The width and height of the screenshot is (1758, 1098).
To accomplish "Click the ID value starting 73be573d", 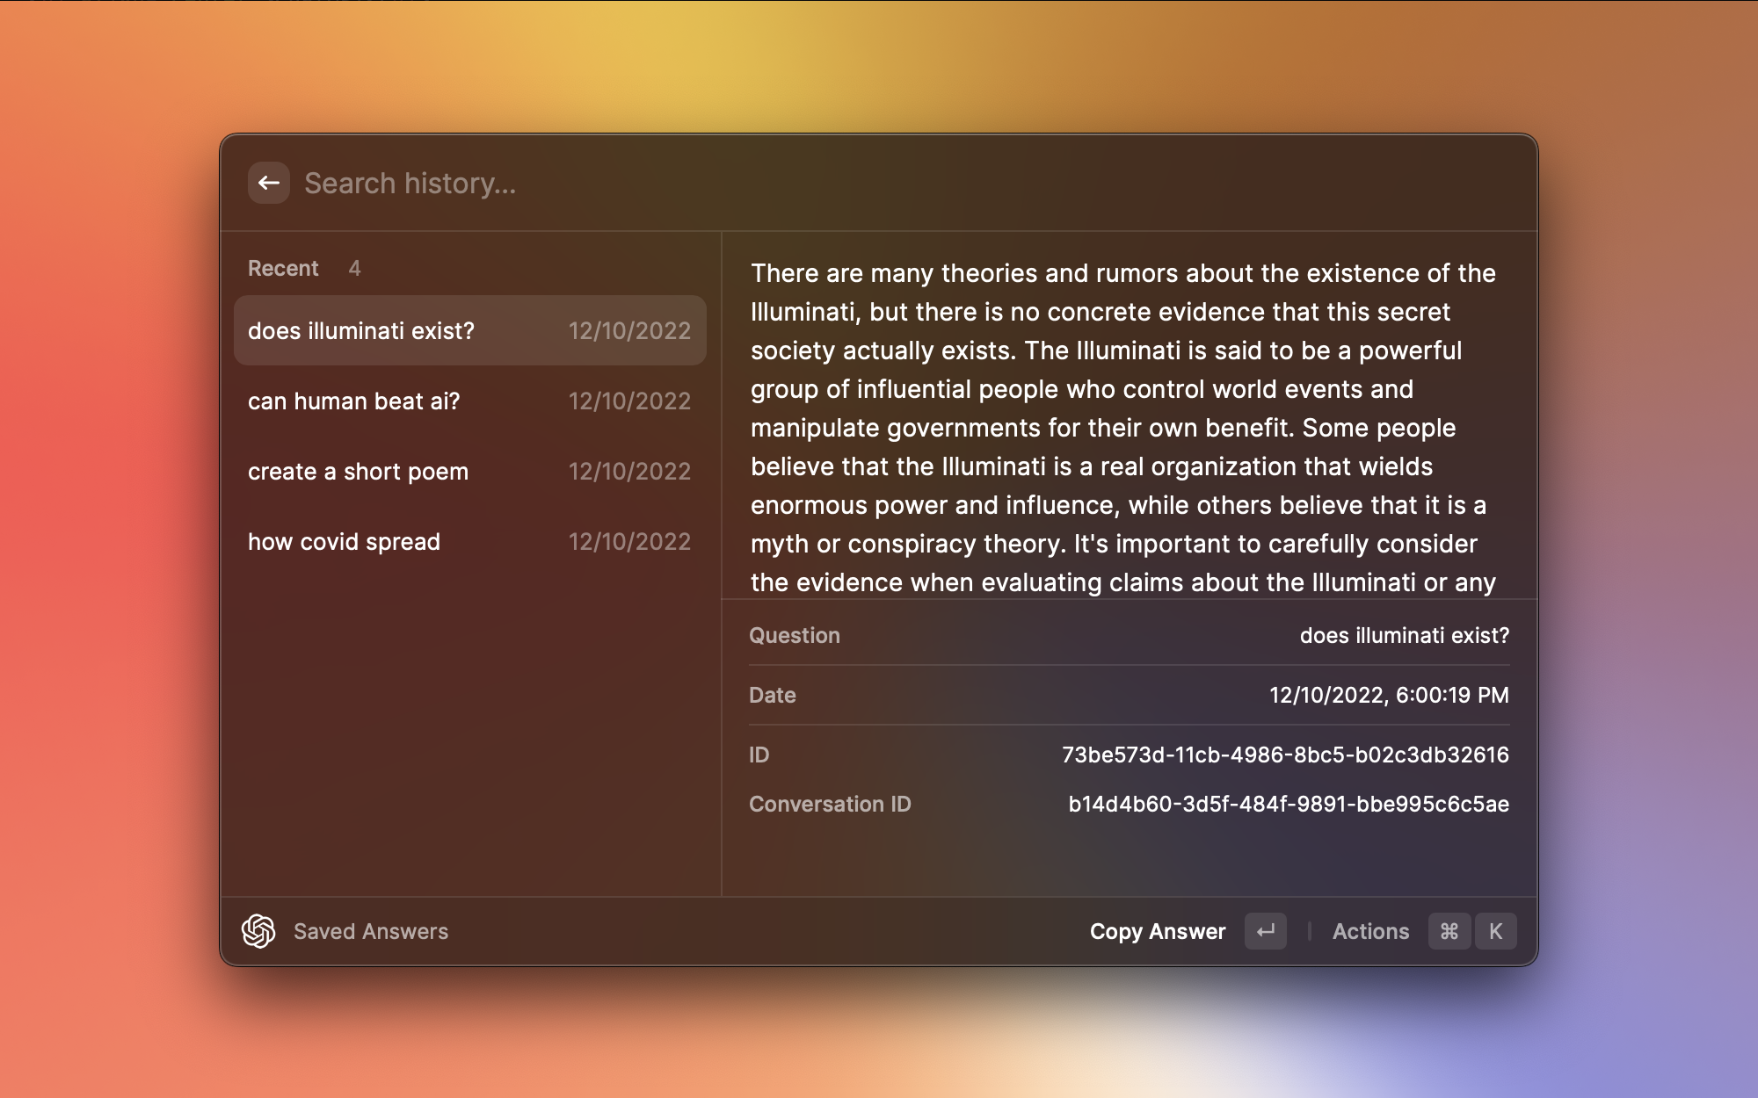I will [1284, 755].
